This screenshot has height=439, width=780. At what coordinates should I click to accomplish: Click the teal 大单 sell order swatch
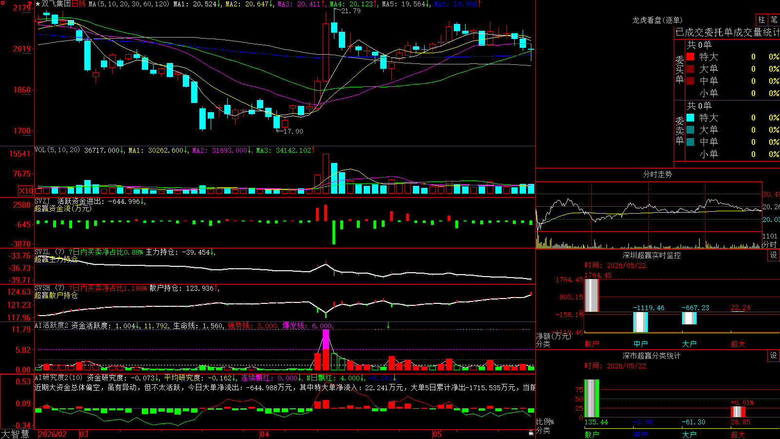pos(690,130)
